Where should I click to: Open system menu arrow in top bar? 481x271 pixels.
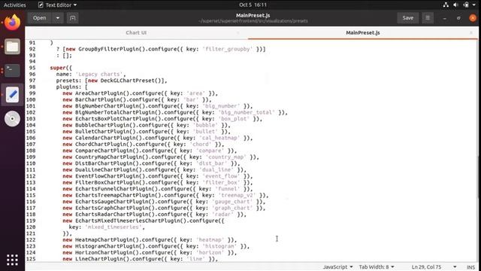474,5
